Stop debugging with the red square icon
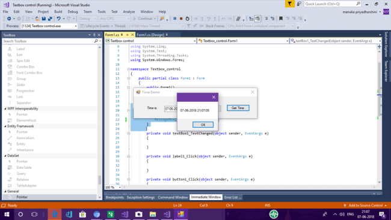Image resolution: width=391 pixels, height=220 pixels. click(x=181, y=19)
